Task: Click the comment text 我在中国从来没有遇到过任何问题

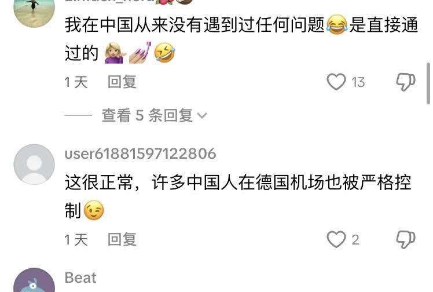Action: tap(195, 25)
